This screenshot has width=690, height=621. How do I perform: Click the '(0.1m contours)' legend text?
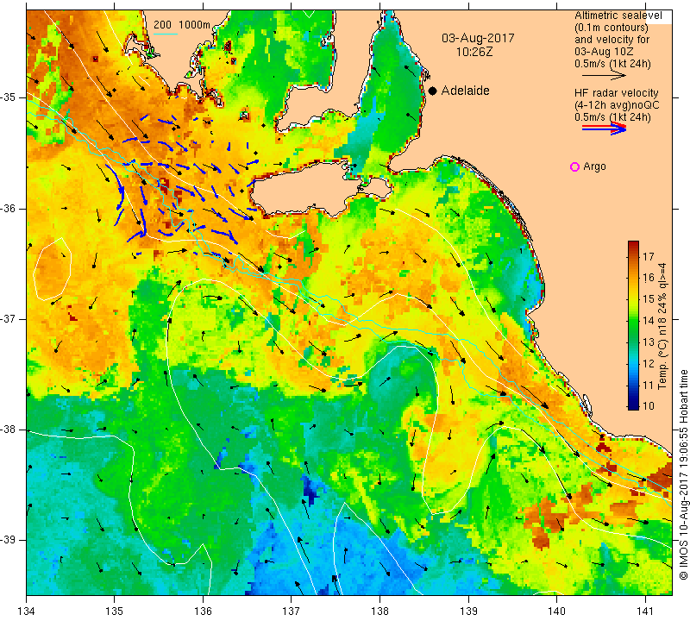(x=612, y=28)
